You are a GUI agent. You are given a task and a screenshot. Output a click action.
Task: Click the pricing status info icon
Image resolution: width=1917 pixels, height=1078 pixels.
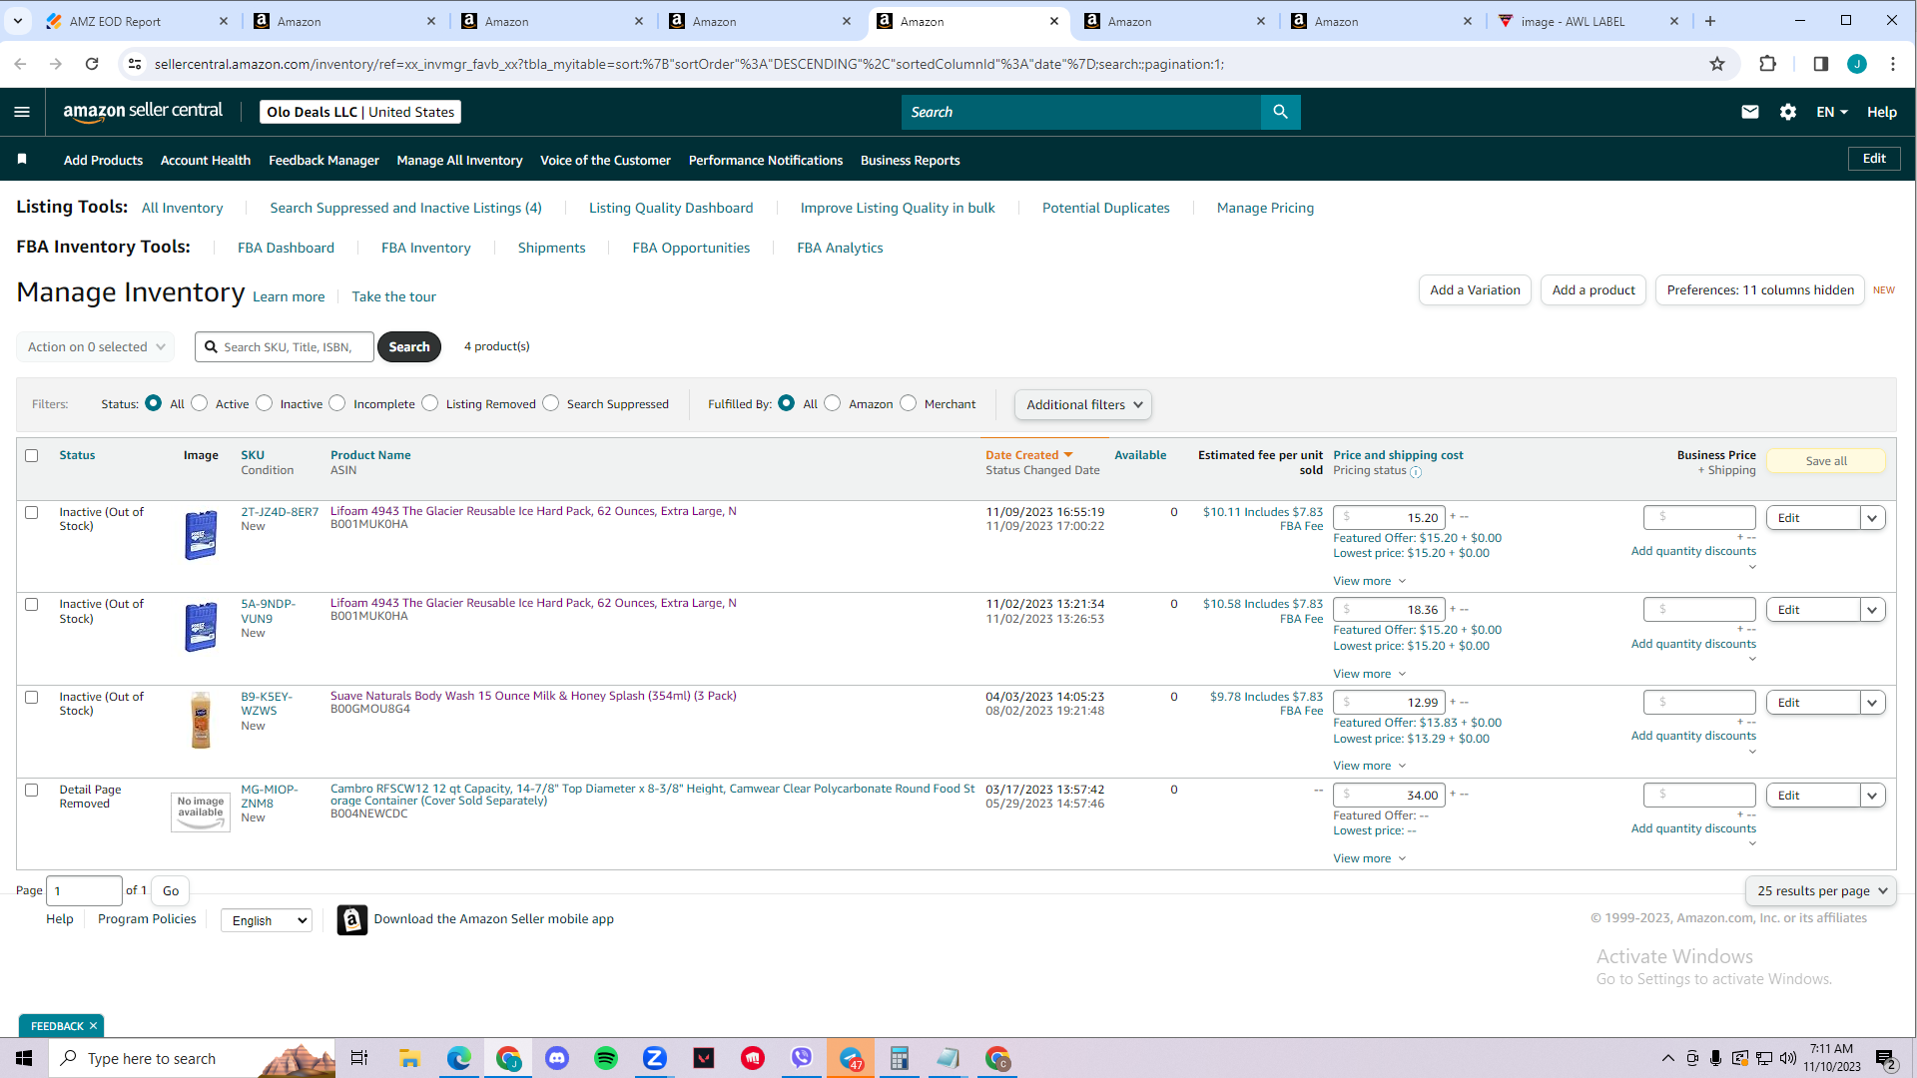[1416, 472]
